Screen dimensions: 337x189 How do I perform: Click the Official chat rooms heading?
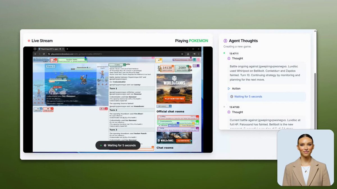[x=170, y=111]
